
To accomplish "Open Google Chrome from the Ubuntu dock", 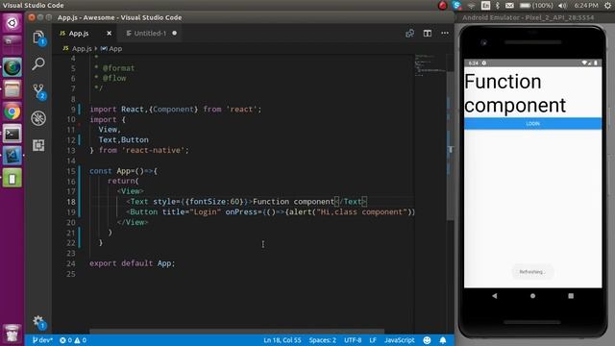I will click(12, 111).
